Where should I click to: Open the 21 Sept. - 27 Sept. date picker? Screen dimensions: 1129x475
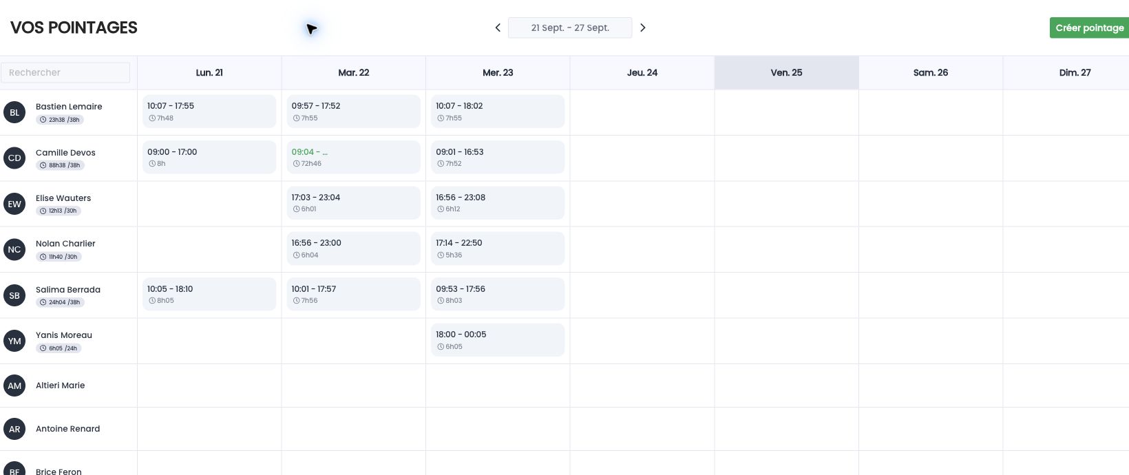click(570, 28)
